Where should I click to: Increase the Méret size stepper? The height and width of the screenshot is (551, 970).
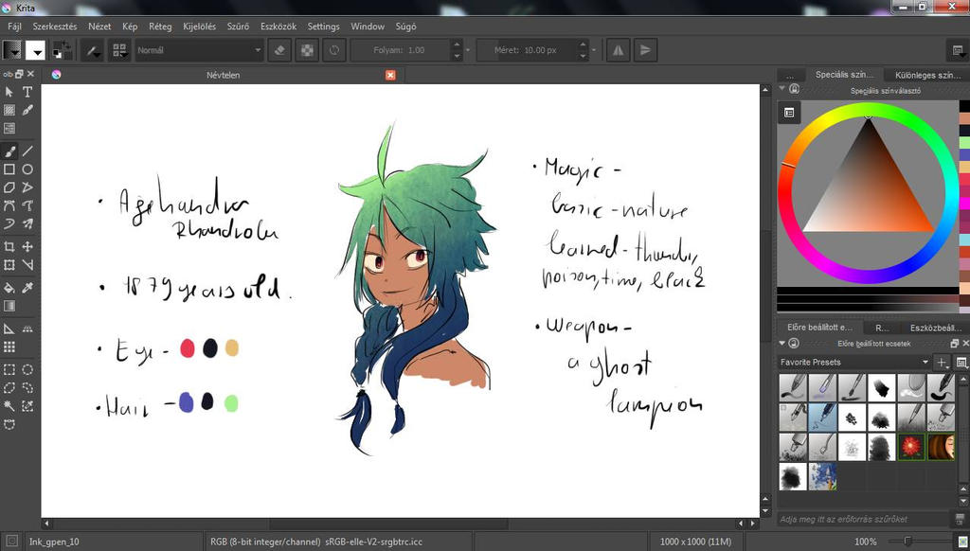tap(583, 44)
